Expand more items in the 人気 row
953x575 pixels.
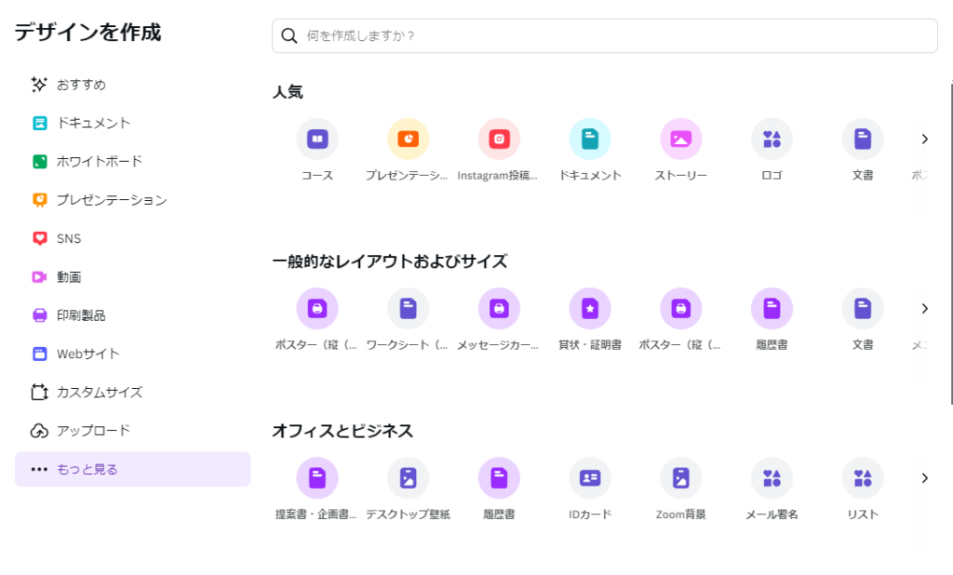pyautogui.click(x=924, y=138)
